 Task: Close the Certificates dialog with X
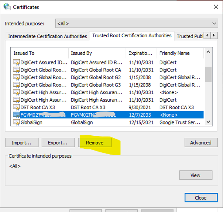point(216,7)
